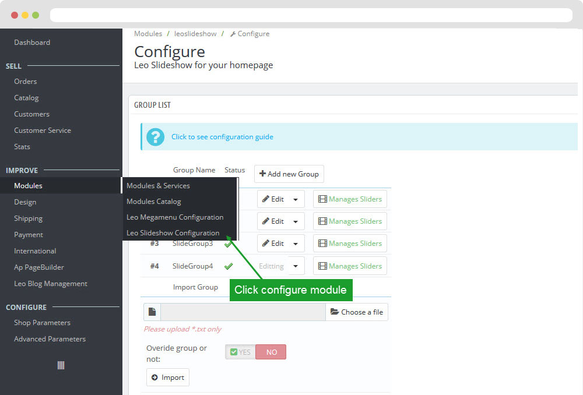The width and height of the screenshot is (583, 395).
Task: Open Advanced Parameters in the sidebar
Action: [50, 339]
